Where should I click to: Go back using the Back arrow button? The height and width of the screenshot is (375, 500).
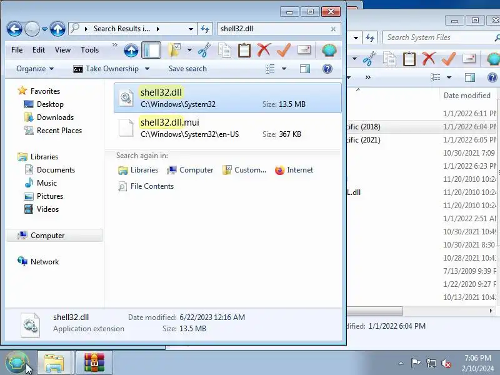[x=14, y=29]
